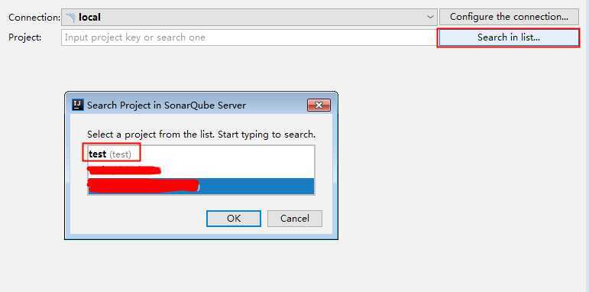589x292 pixels.
Task: Click the gray (test) project key text
Action: 120,154
